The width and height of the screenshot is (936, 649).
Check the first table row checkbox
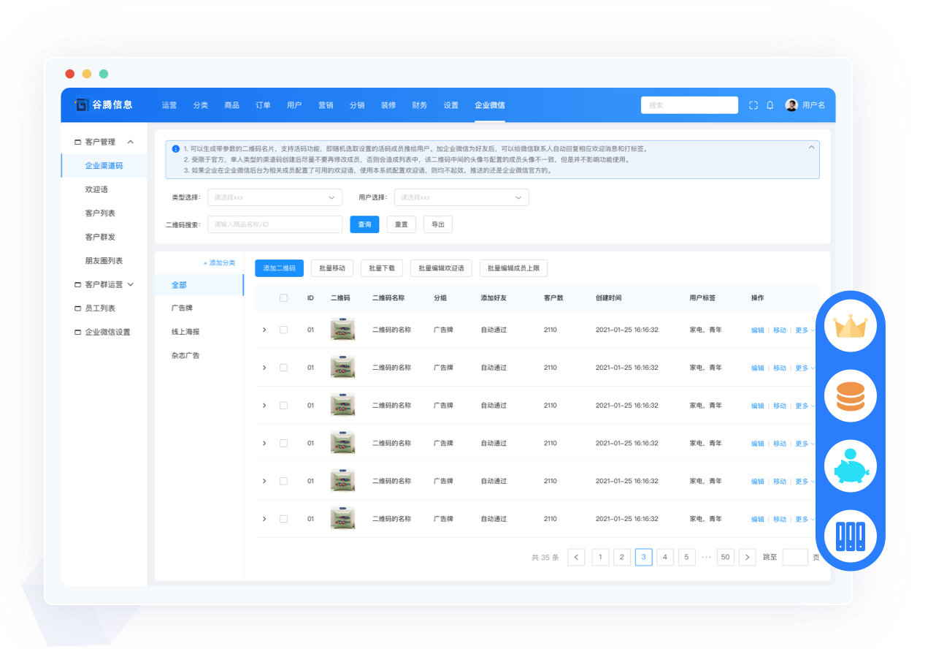283,330
